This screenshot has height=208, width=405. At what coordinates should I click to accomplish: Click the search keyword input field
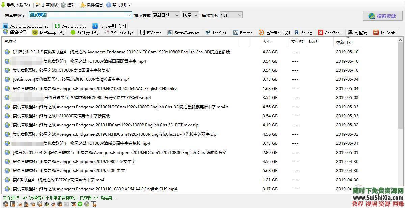(x=78, y=15)
